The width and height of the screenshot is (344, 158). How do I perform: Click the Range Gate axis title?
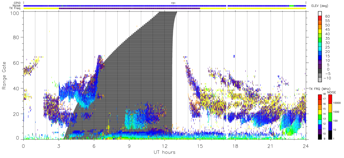point(4,76)
